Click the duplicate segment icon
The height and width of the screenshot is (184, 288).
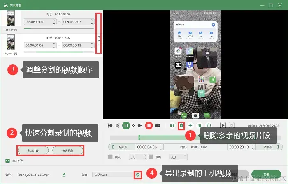coord(199,126)
